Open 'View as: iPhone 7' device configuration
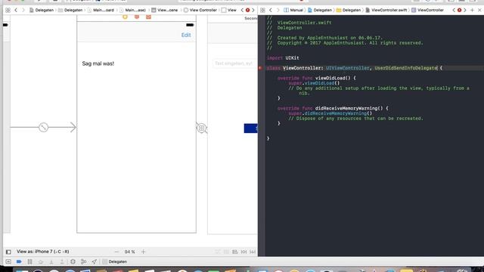 43,252
